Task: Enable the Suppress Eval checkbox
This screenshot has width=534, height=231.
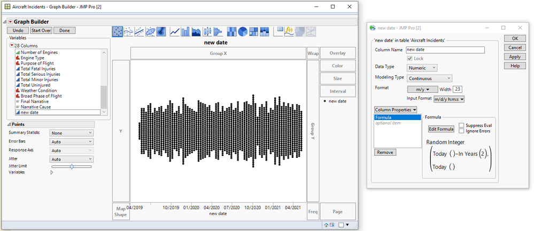Action: pyautogui.click(x=461, y=125)
